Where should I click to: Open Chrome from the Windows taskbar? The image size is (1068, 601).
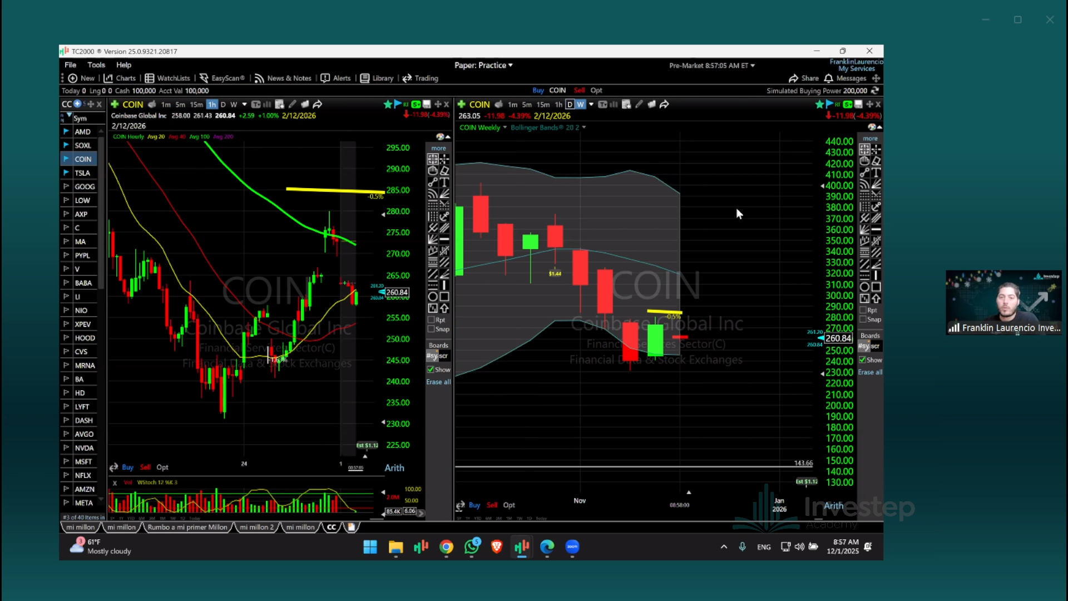pos(446,547)
